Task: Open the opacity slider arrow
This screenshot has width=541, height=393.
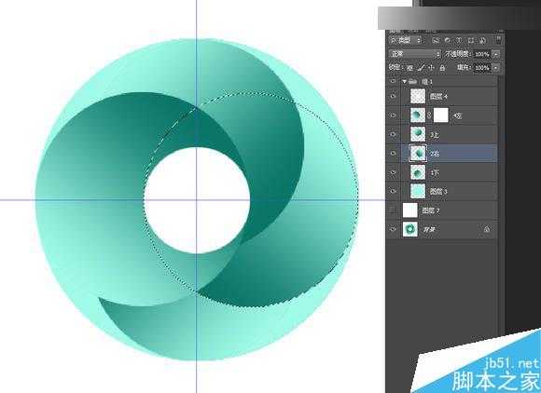Action: pos(496,54)
